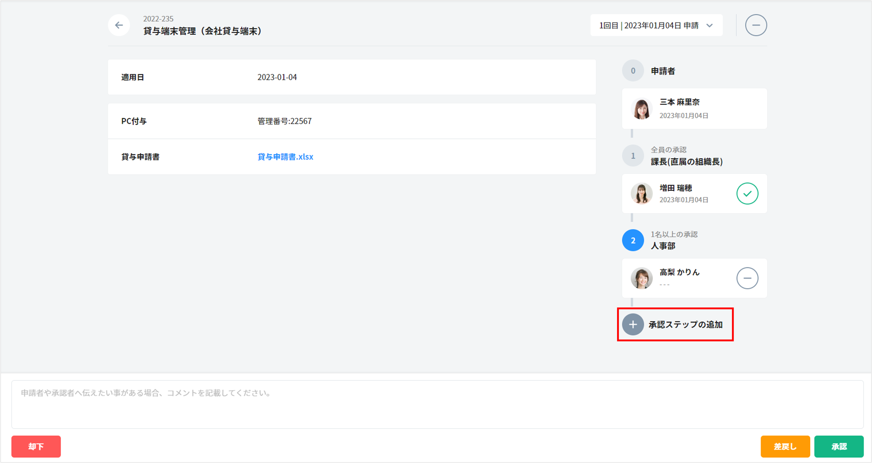The width and height of the screenshot is (872, 463).
Task: Focus the comment text area
Action: coord(437,404)
